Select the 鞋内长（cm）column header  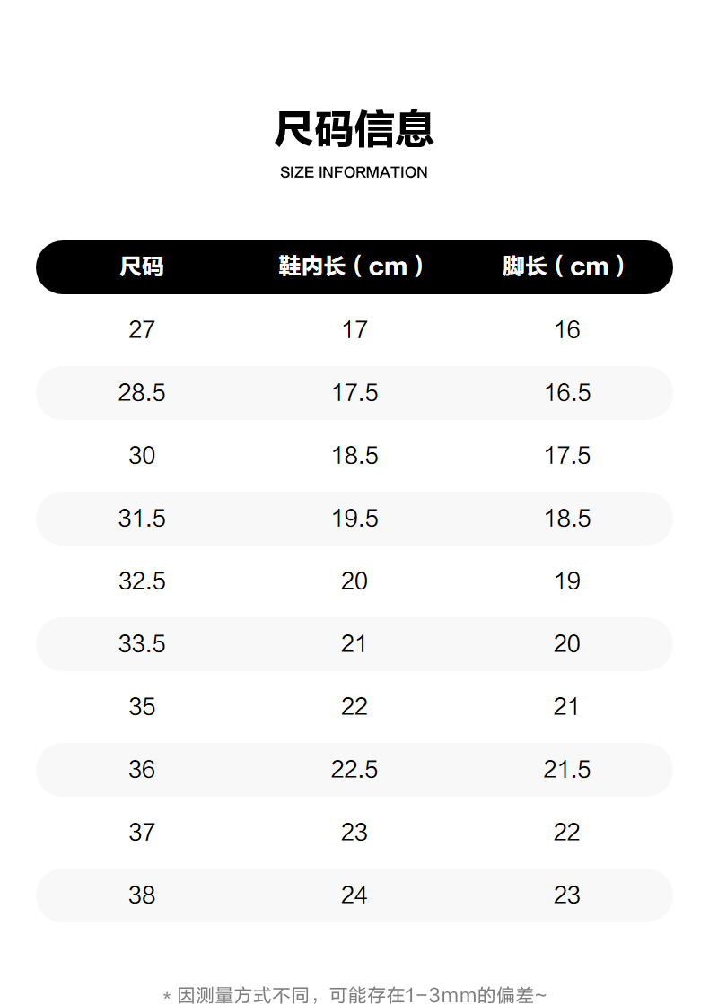[354, 266]
